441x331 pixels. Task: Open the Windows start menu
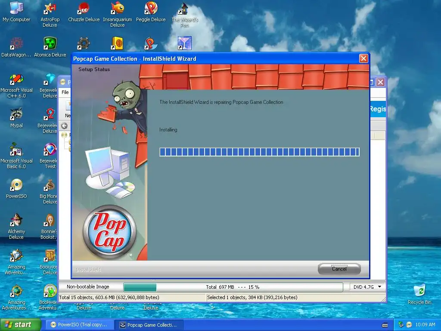pos(20,325)
